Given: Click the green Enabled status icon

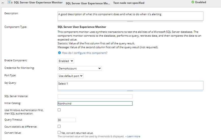Looking at the screenshot, I should [x=193, y=2].
